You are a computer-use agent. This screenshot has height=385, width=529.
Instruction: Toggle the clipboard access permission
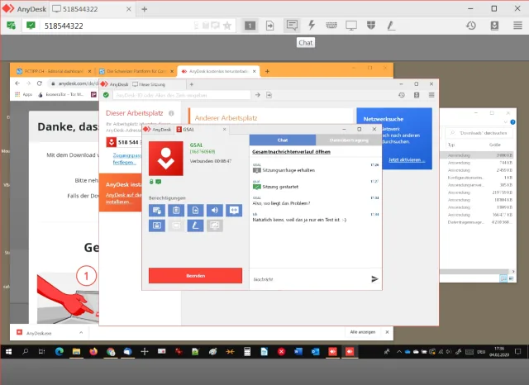point(176,211)
